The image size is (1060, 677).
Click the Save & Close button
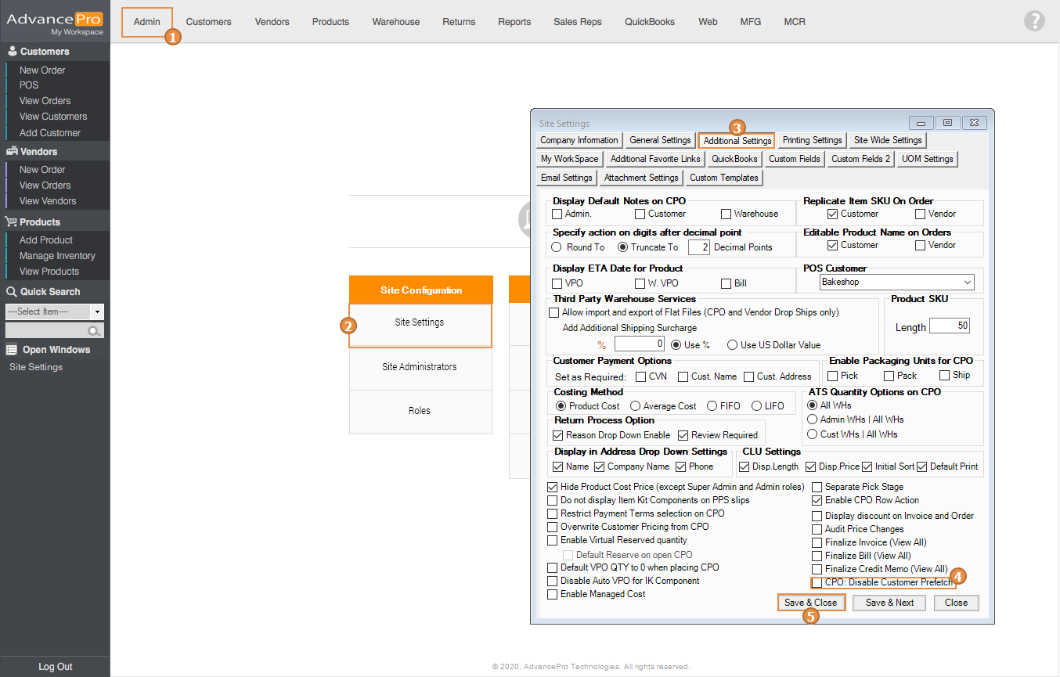[x=810, y=603]
